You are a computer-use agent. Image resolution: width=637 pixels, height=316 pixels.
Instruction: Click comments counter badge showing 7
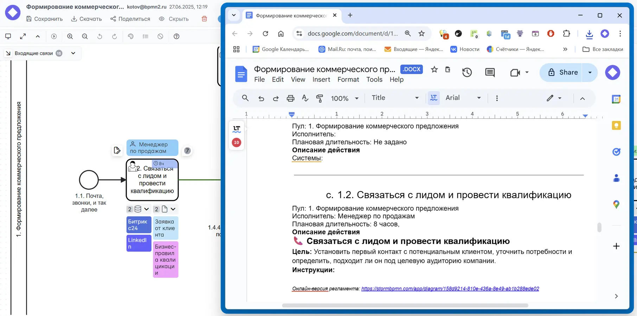(x=187, y=151)
